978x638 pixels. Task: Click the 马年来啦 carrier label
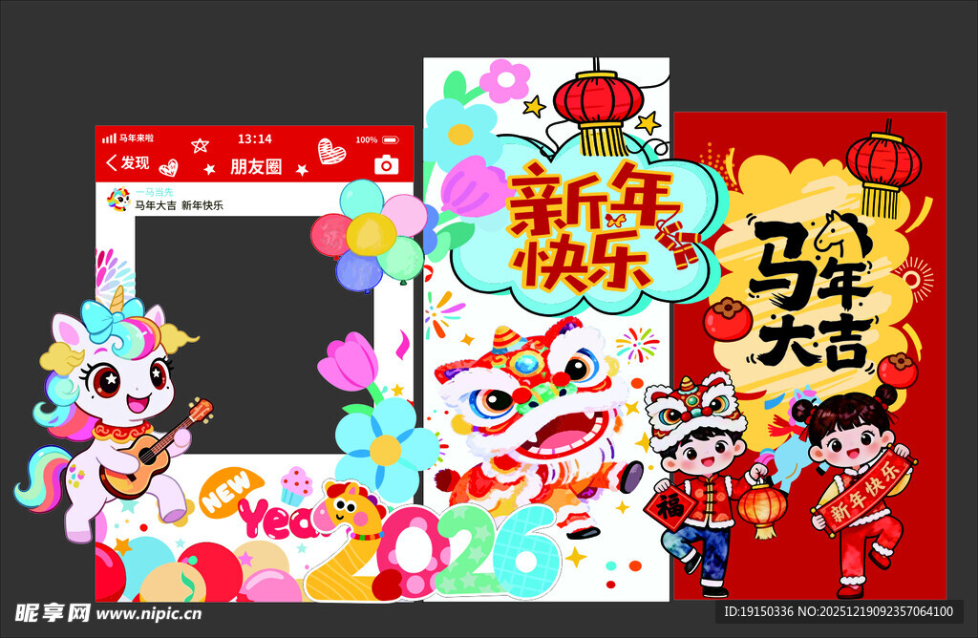coord(137,138)
